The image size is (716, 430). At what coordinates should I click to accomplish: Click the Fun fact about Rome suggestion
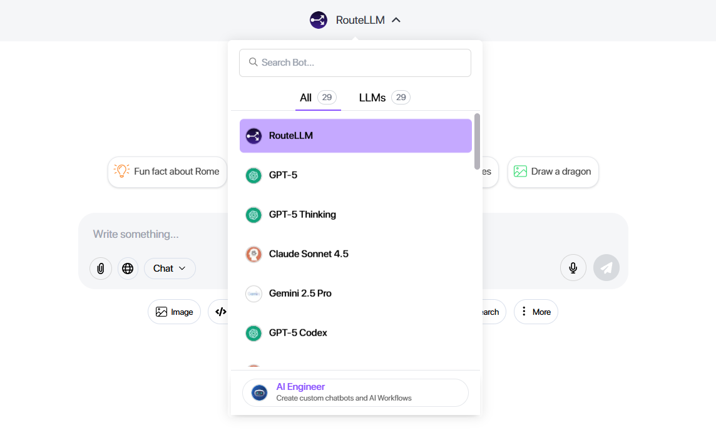point(167,171)
